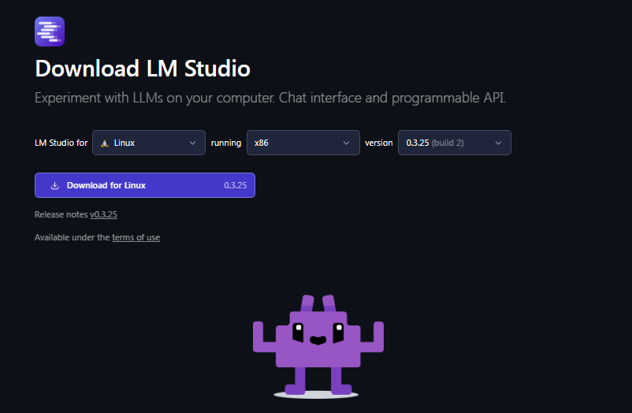Screen dimensions: 632x413
Task: Click the mascot robot's left eye
Action: 298,331
